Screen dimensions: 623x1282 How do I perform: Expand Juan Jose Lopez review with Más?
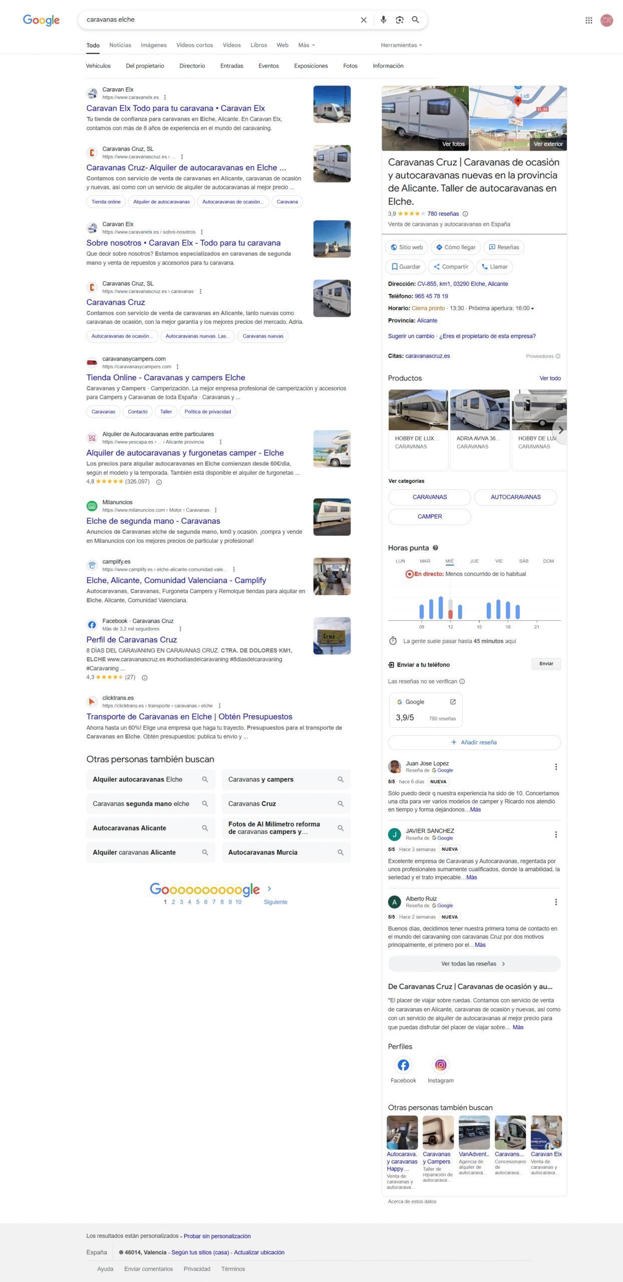(475, 810)
